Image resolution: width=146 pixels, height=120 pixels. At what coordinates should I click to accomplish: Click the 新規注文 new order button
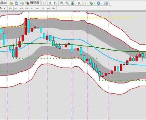(4, 3)
